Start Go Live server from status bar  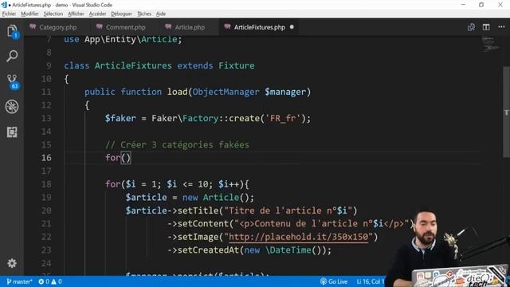coord(334,281)
